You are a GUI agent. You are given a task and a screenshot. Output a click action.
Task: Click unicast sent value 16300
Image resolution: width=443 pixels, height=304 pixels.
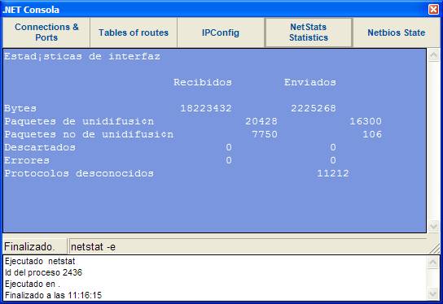(x=366, y=121)
